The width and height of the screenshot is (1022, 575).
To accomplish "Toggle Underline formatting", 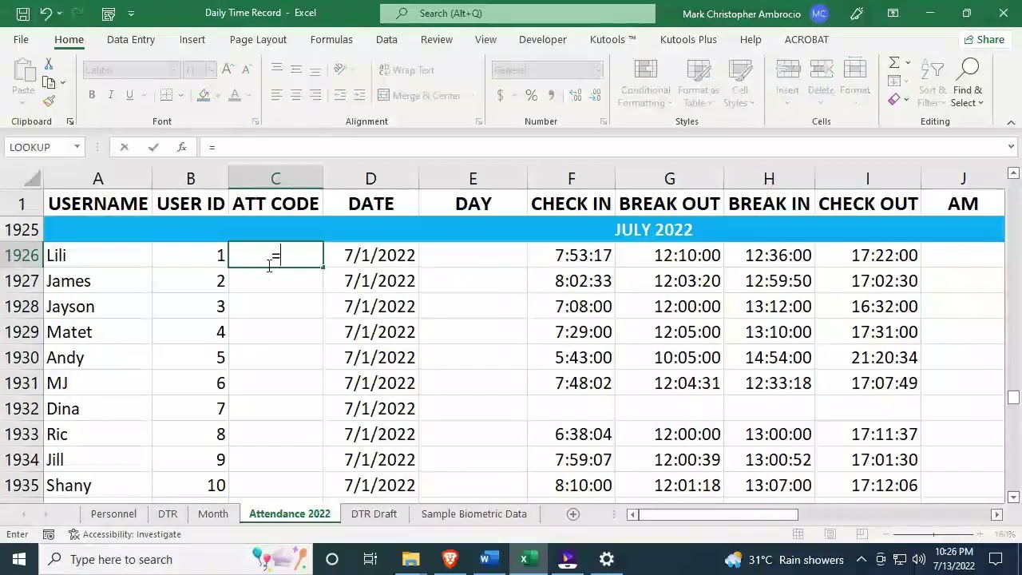I will point(129,96).
